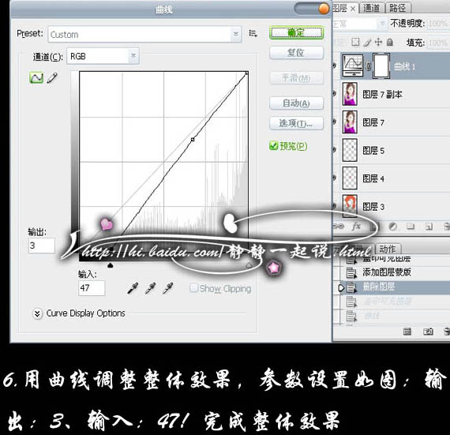Image resolution: width=450 pixels, height=435 pixels.
Task: Switch to the 图层 tab
Action: [340, 8]
